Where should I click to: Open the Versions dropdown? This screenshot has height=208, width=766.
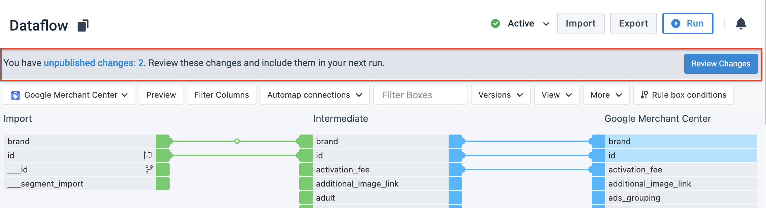click(x=500, y=95)
